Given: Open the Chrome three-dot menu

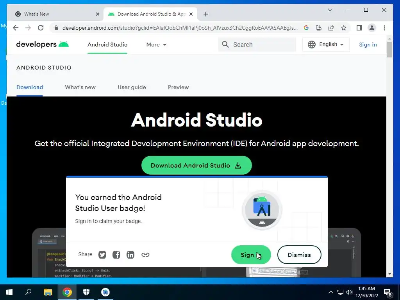Looking at the screenshot, I should 384,28.
